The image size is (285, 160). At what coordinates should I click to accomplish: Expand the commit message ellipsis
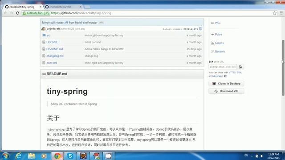pos(101,23)
